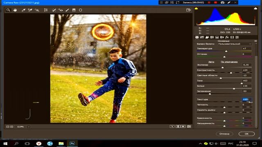
Task: Select the White Balance eyedropper tool
Action: pyautogui.click(x=23, y=10)
